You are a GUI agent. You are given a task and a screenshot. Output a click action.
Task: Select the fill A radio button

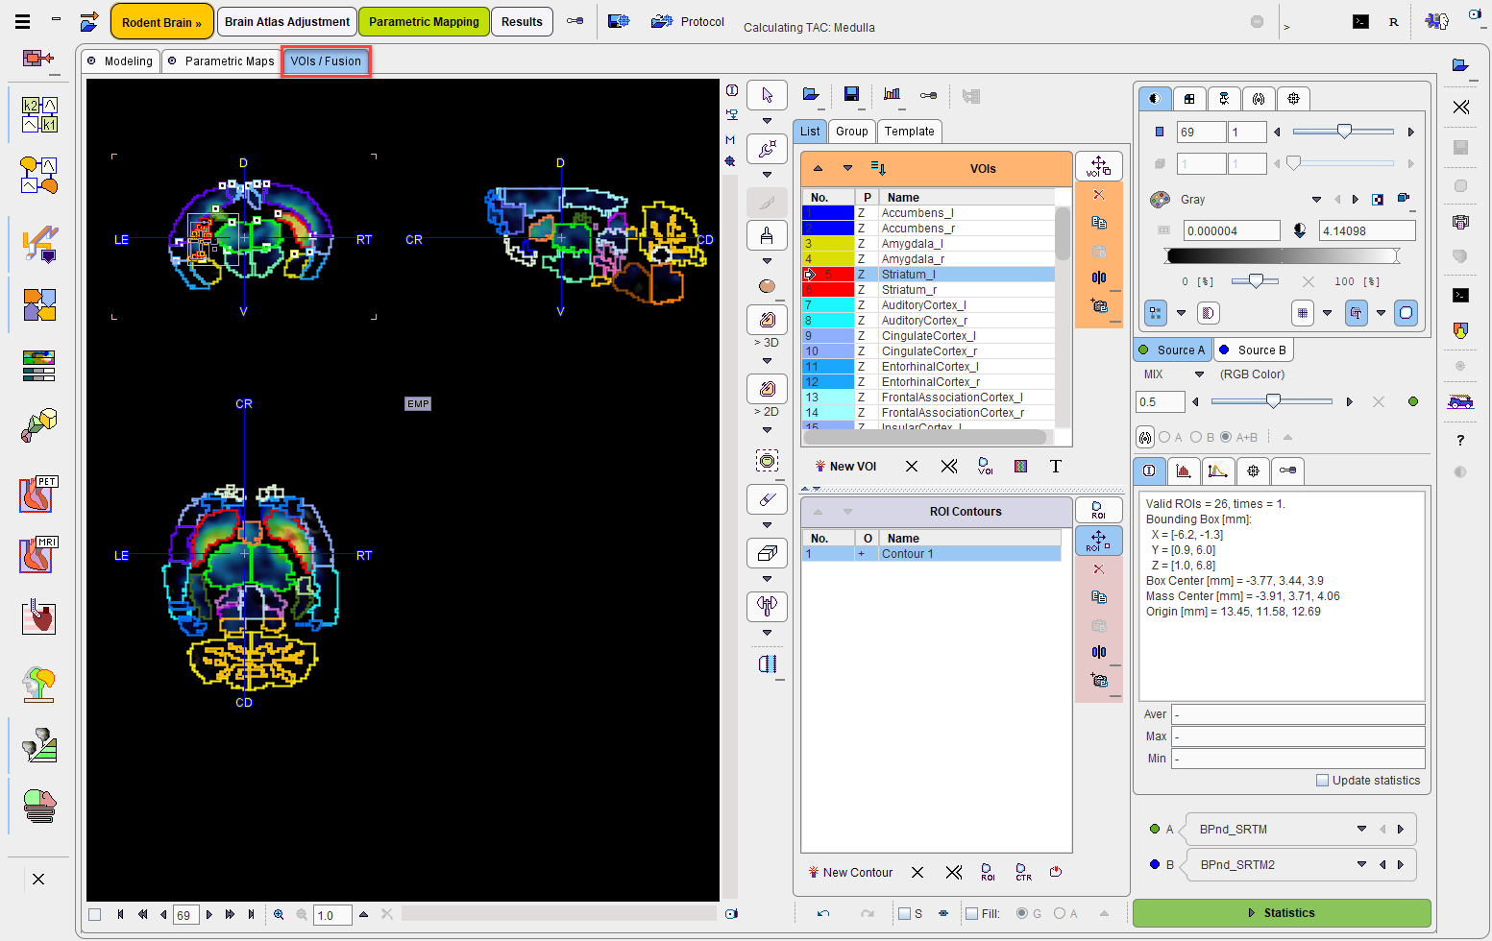pos(1060,913)
